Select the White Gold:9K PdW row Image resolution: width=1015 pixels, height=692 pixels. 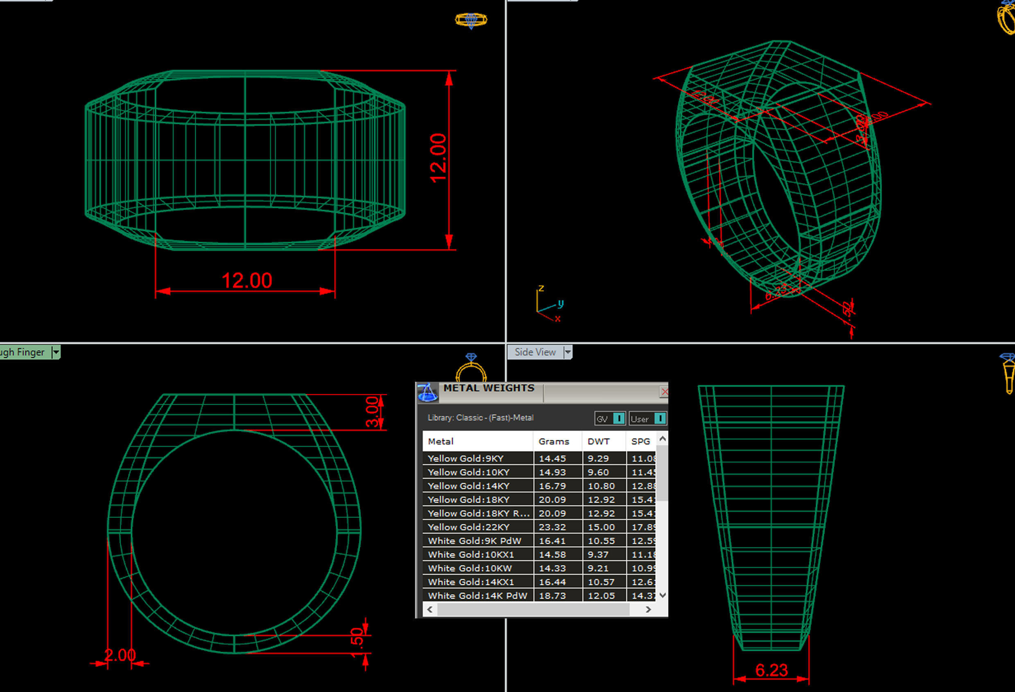click(x=539, y=541)
